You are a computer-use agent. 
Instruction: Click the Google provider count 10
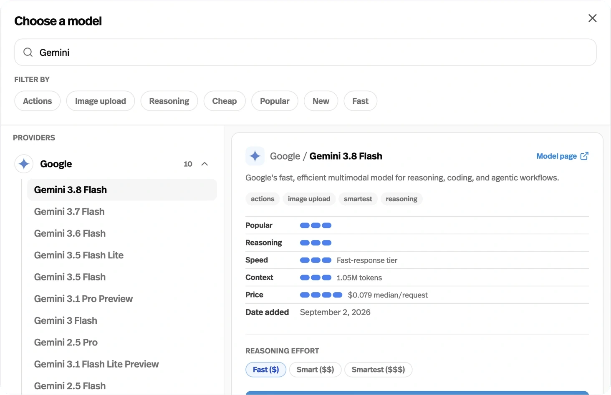[x=188, y=164]
